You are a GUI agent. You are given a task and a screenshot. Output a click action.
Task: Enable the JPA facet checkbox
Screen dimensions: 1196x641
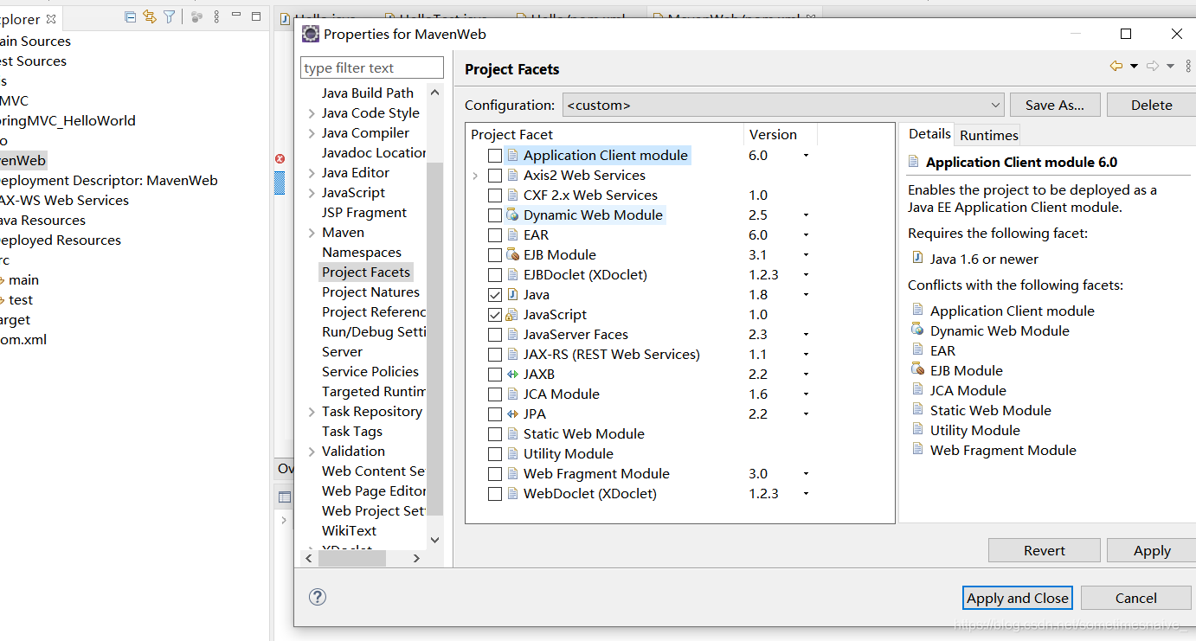click(494, 414)
